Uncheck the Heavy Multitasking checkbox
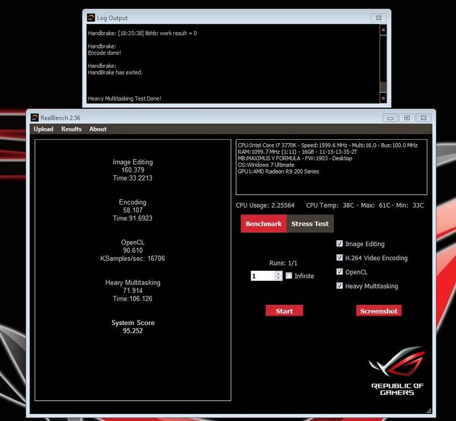 (340, 285)
